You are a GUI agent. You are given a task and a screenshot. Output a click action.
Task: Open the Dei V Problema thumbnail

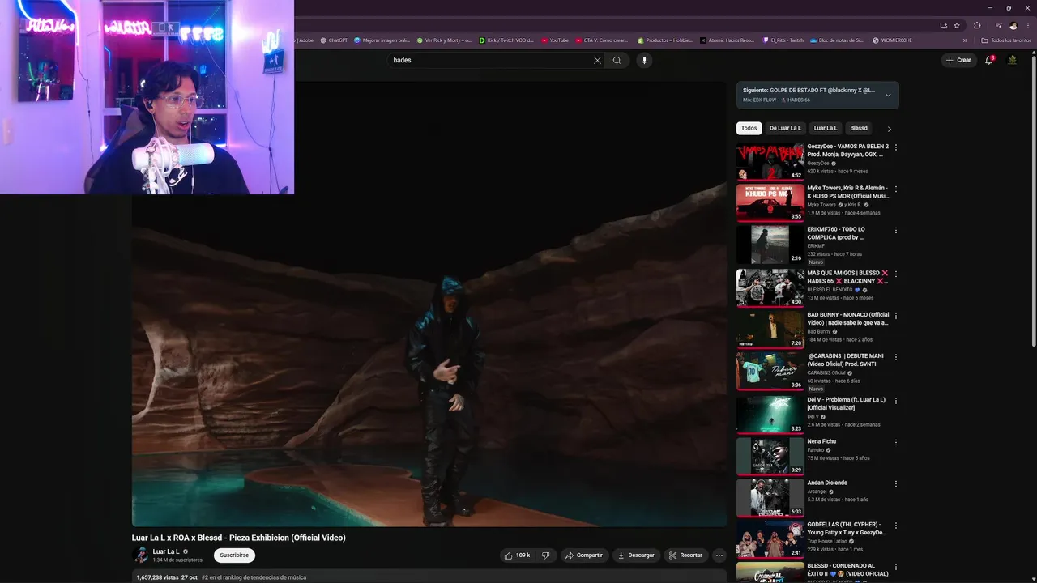point(770,415)
